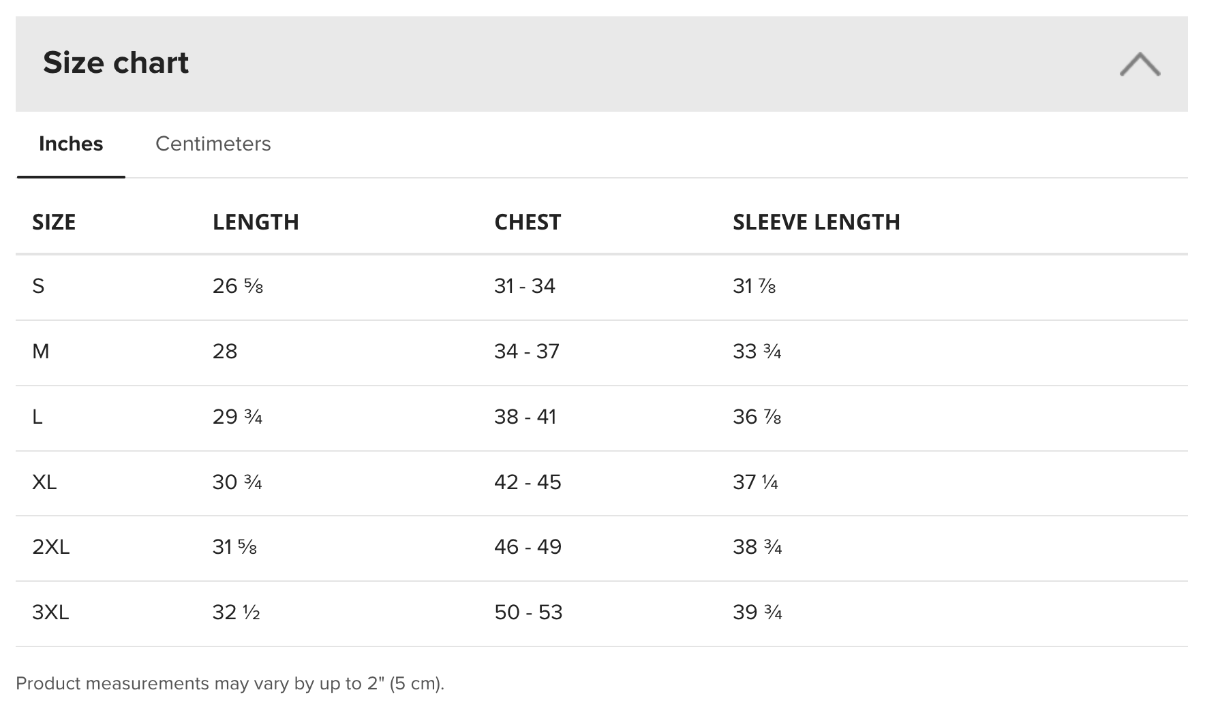Viewport: 1205px width, 718px height.
Task: Select the 2XL size row label
Action: (x=51, y=547)
